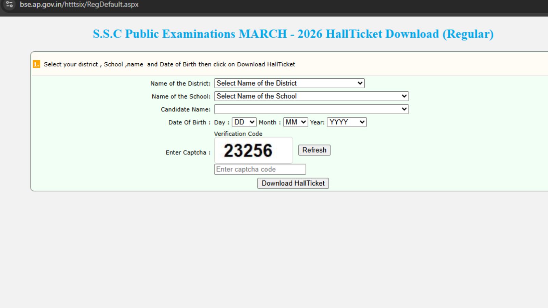Open the Name of the District dropdown
Screen dimensions: 548x308
[x=289, y=83]
